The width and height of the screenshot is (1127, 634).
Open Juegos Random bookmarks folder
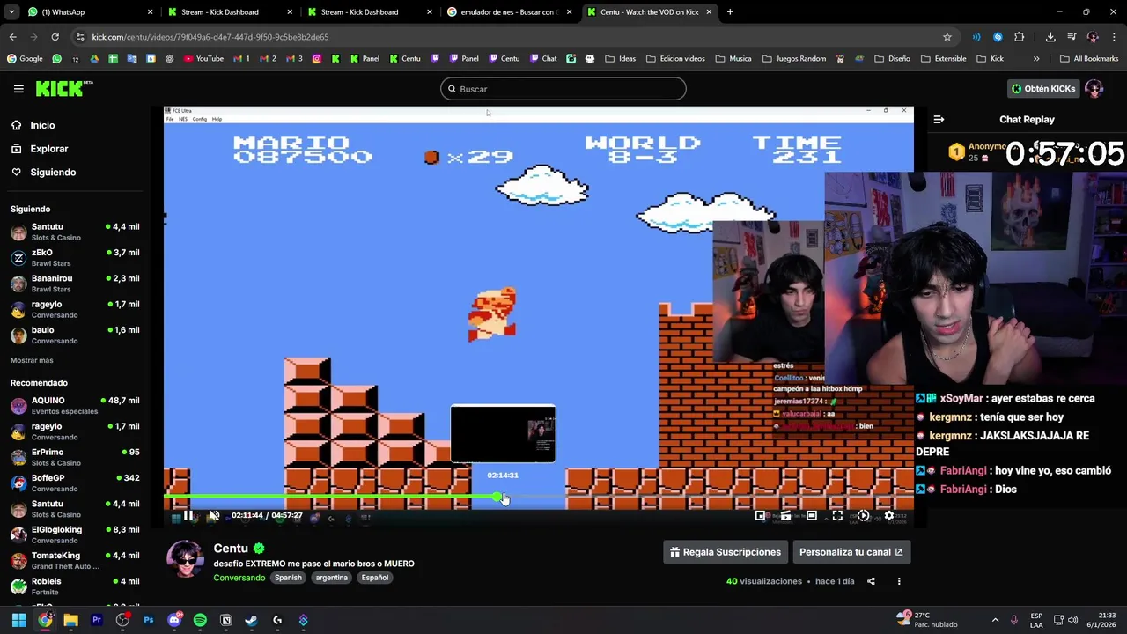pyautogui.click(x=793, y=59)
